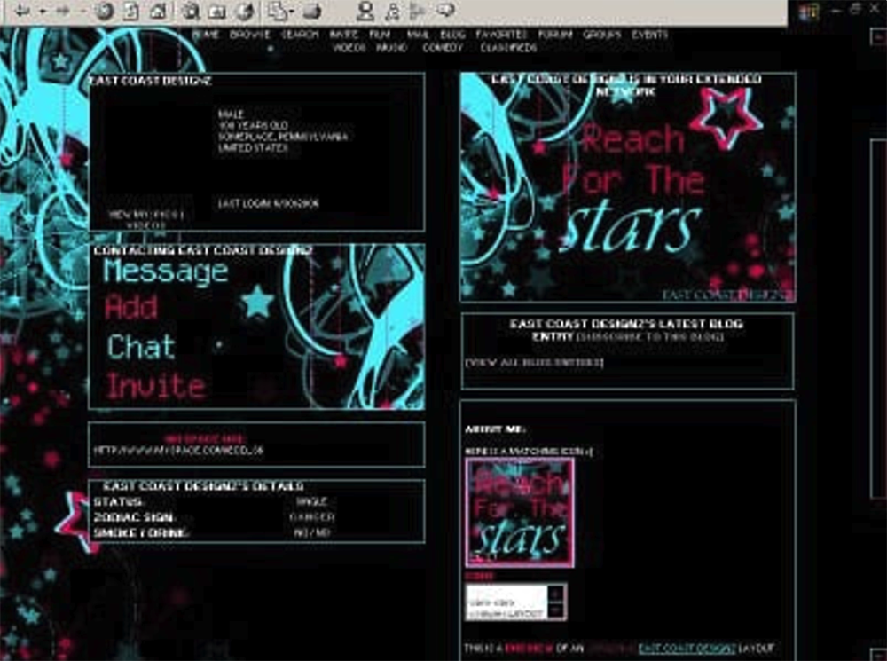
Task: Click the speech bubble Discuss toolbar icon
Action: pos(445,11)
